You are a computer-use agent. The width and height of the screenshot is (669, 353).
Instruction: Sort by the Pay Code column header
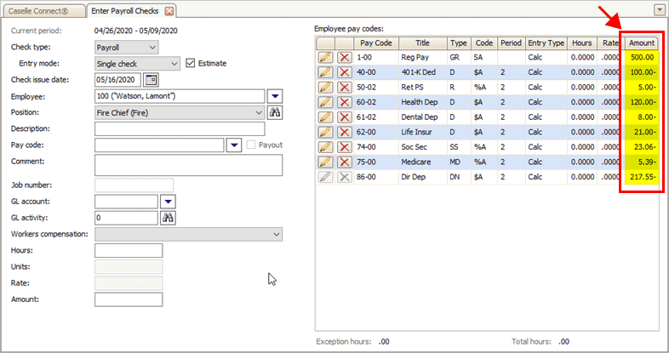click(x=376, y=43)
